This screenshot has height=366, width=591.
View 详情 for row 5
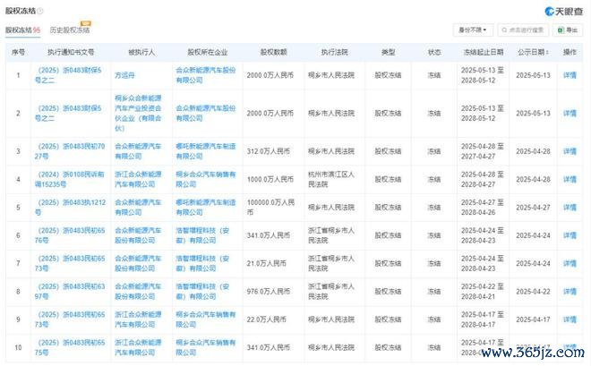(570, 208)
